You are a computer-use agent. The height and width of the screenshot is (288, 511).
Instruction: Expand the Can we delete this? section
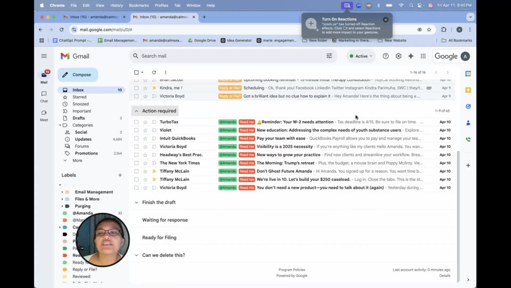click(136, 255)
